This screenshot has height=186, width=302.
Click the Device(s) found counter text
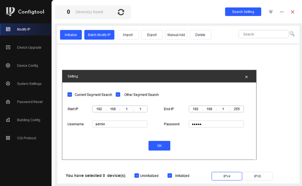[89, 12]
